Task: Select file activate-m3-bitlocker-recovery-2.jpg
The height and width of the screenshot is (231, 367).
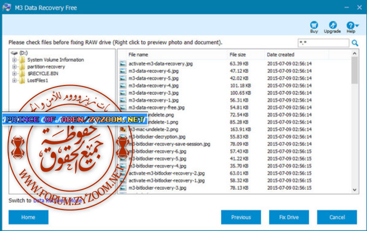Action: pyautogui.click(x=167, y=173)
